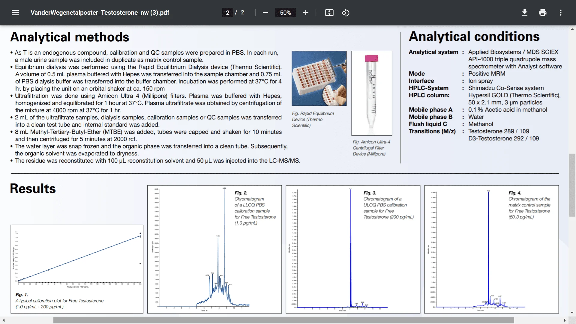Open the sidebar hamburger menu

click(15, 13)
